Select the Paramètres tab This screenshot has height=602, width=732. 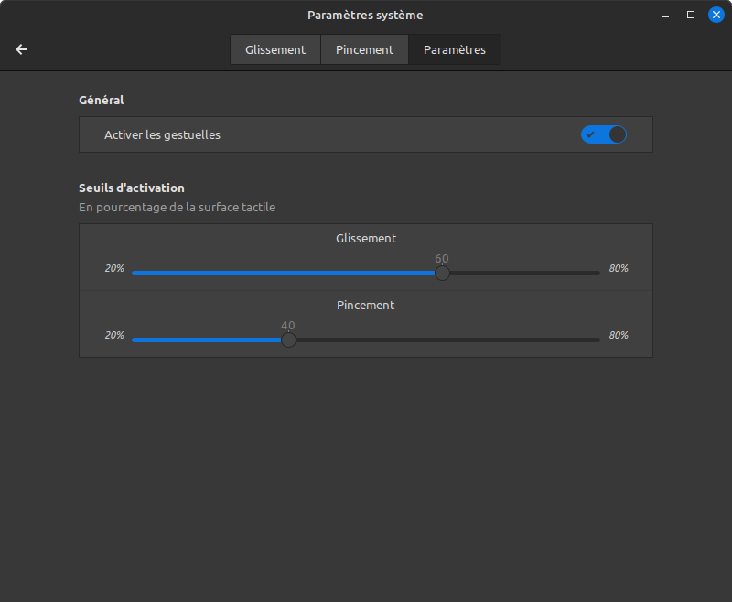[455, 49]
